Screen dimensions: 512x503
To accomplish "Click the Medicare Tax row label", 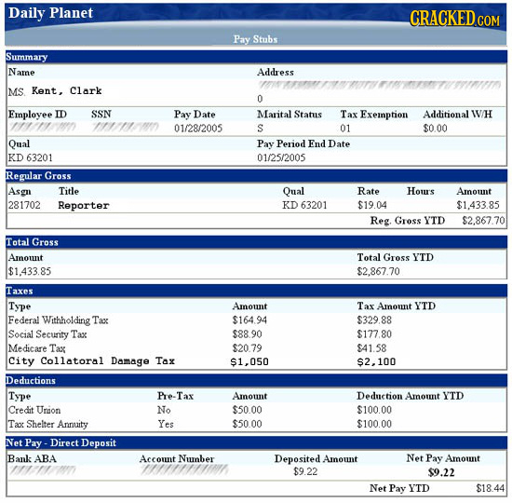I will [37, 348].
